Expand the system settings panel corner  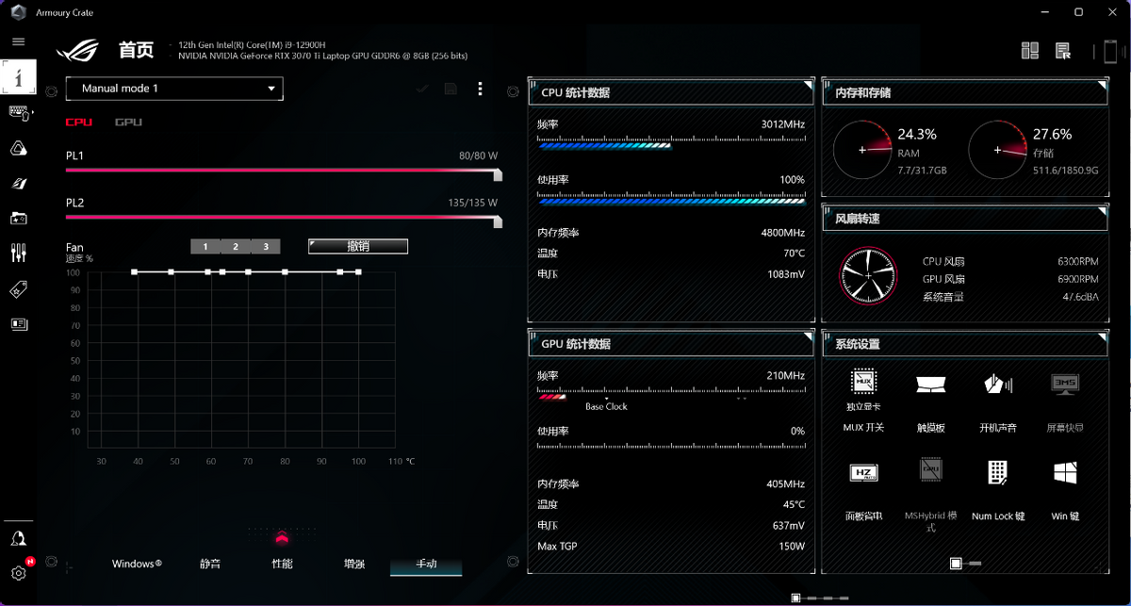(1102, 337)
